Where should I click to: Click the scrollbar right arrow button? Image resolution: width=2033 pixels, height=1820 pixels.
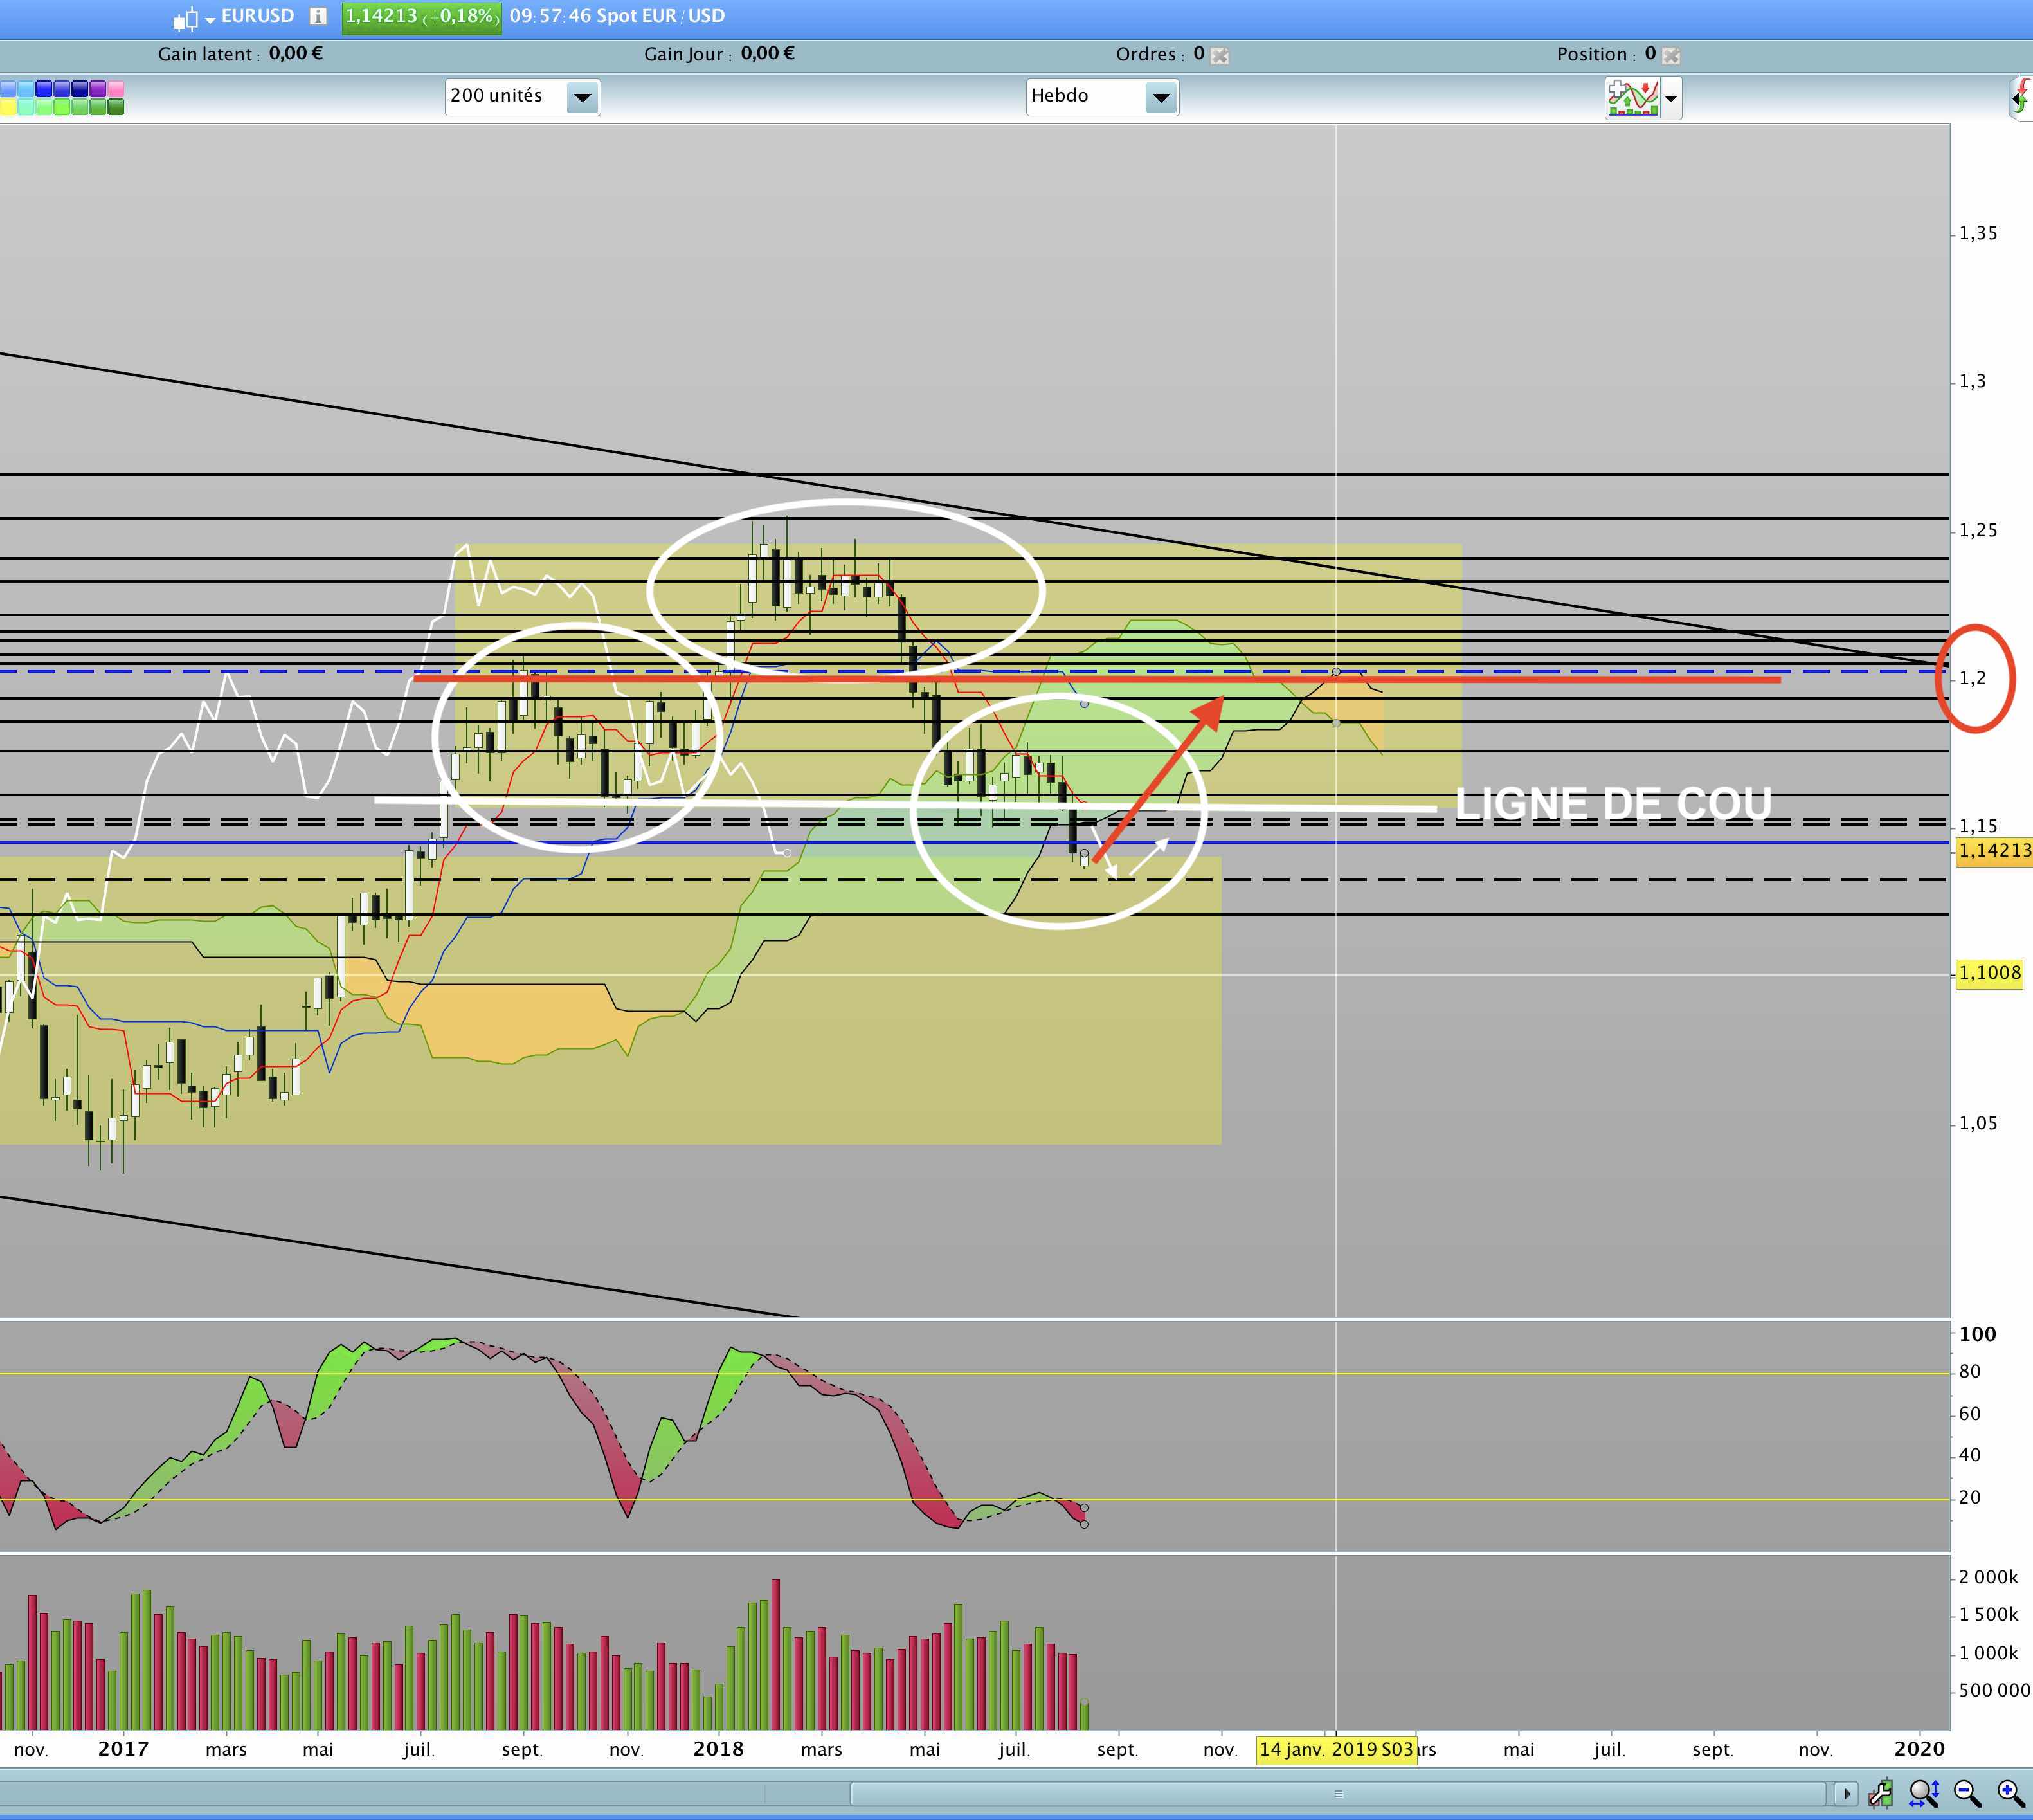click(x=1845, y=1794)
